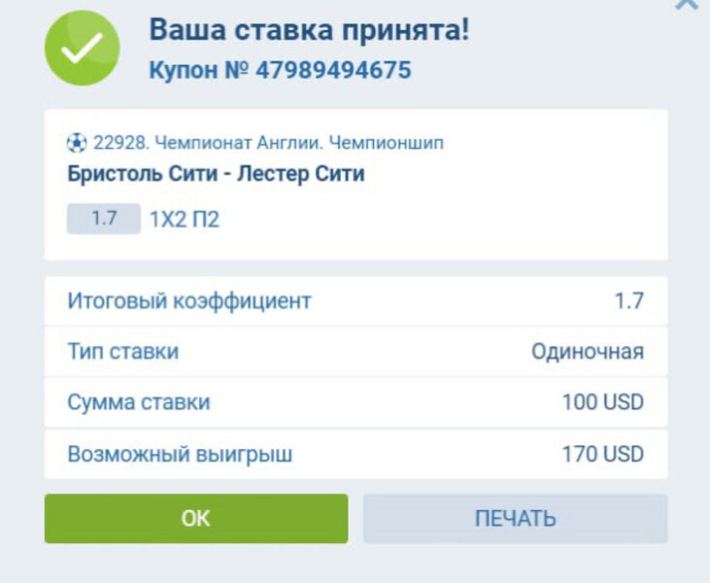Click the Возможный выигрыш row label
This screenshot has width=710, height=583.
180,454
